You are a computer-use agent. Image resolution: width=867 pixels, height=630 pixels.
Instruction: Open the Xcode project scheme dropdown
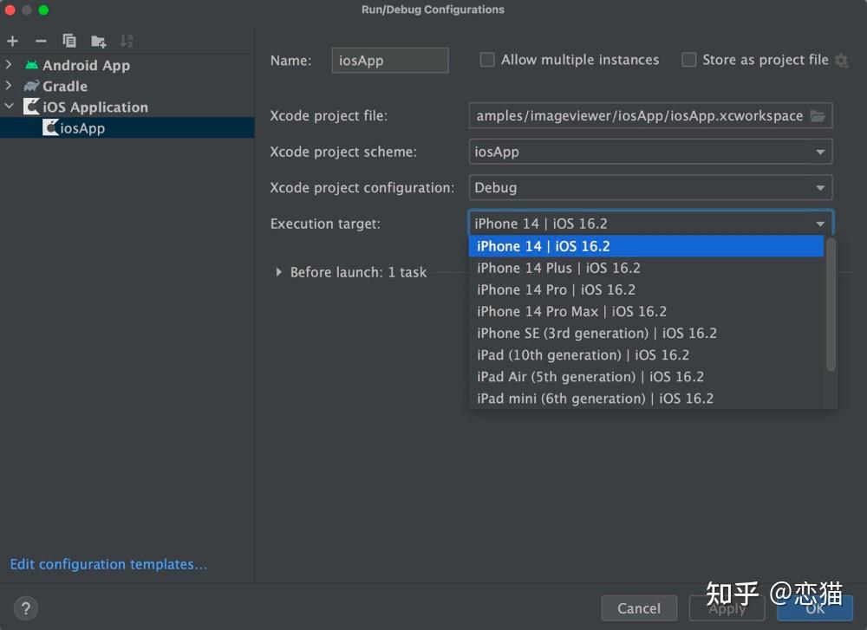click(819, 151)
